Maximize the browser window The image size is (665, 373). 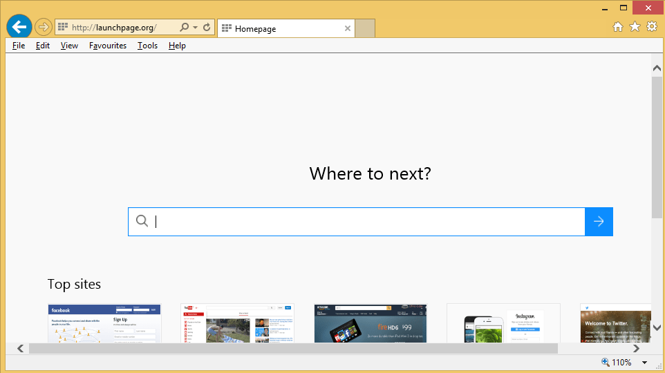coord(624,8)
